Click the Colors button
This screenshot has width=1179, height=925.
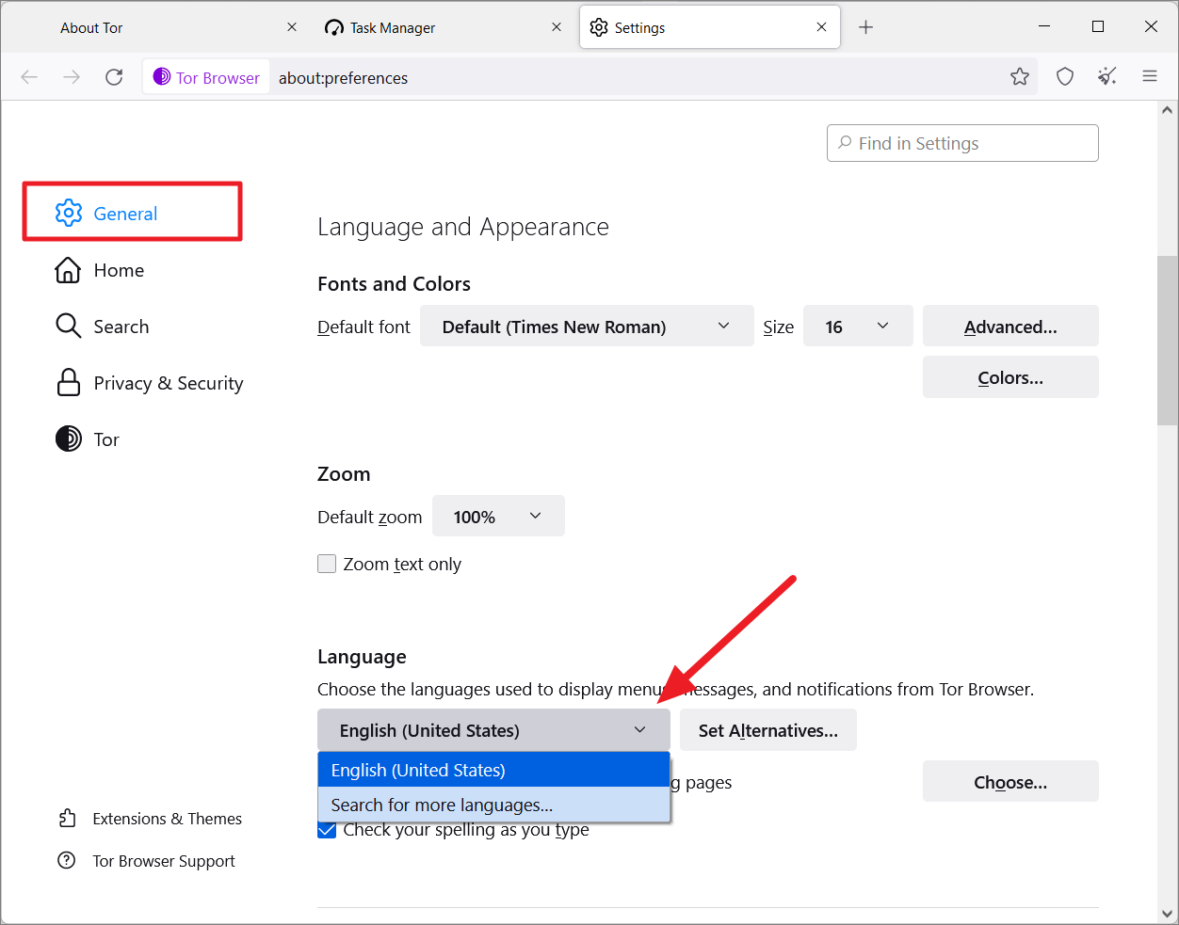[x=1010, y=377]
